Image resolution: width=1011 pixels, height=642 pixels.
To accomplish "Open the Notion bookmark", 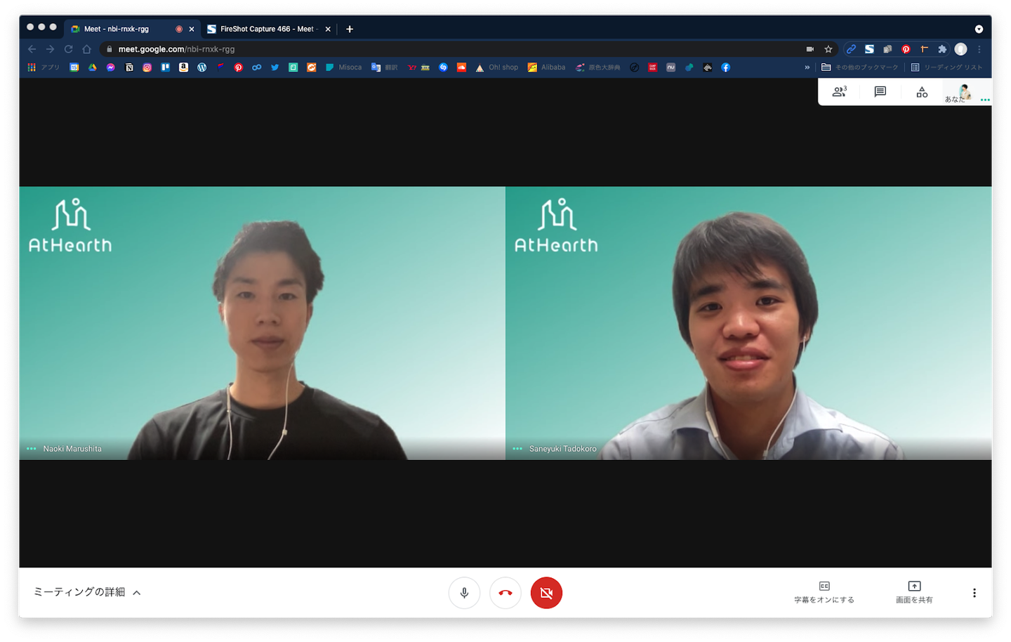I will click(x=129, y=67).
